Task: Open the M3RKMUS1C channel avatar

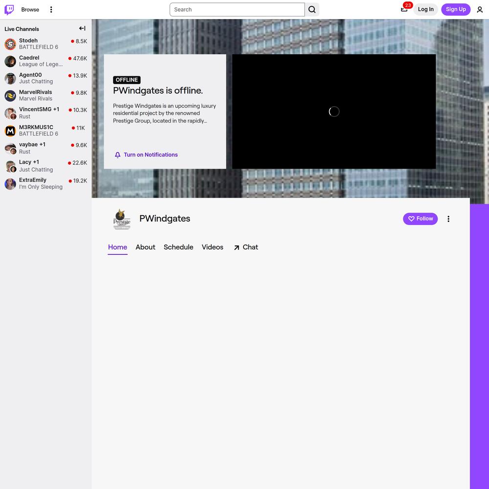Action: click(x=10, y=131)
